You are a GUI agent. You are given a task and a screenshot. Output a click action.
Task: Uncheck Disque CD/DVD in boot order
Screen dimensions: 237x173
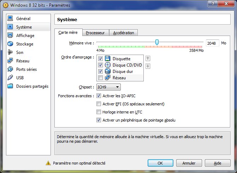pyautogui.click(x=100, y=65)
